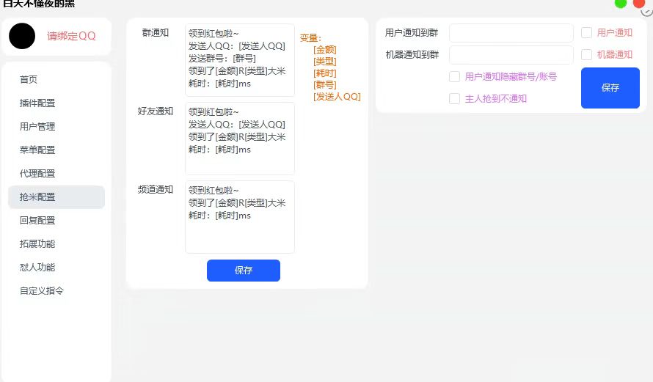Click the green window control button
Image resolution: width=653 pixels, height=382 pixels.
click(x=621, y=3)
